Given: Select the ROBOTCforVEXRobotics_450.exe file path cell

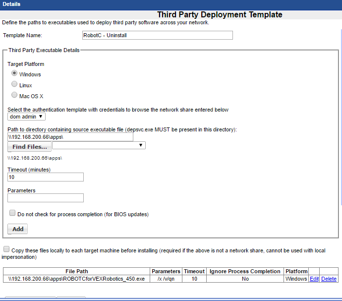Looking at the screenshot, I should (77, 279).
